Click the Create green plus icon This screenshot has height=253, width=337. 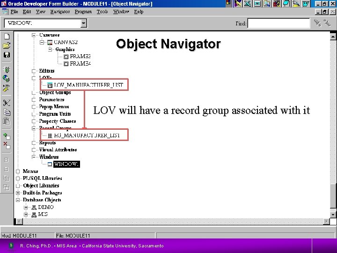point(7,136)
